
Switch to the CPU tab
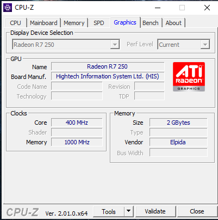[15, 23]
